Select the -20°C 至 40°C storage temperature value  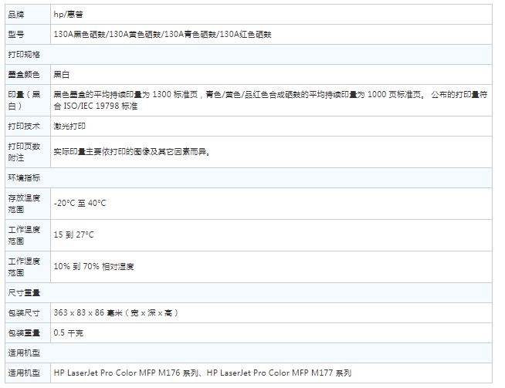(80, 203)
